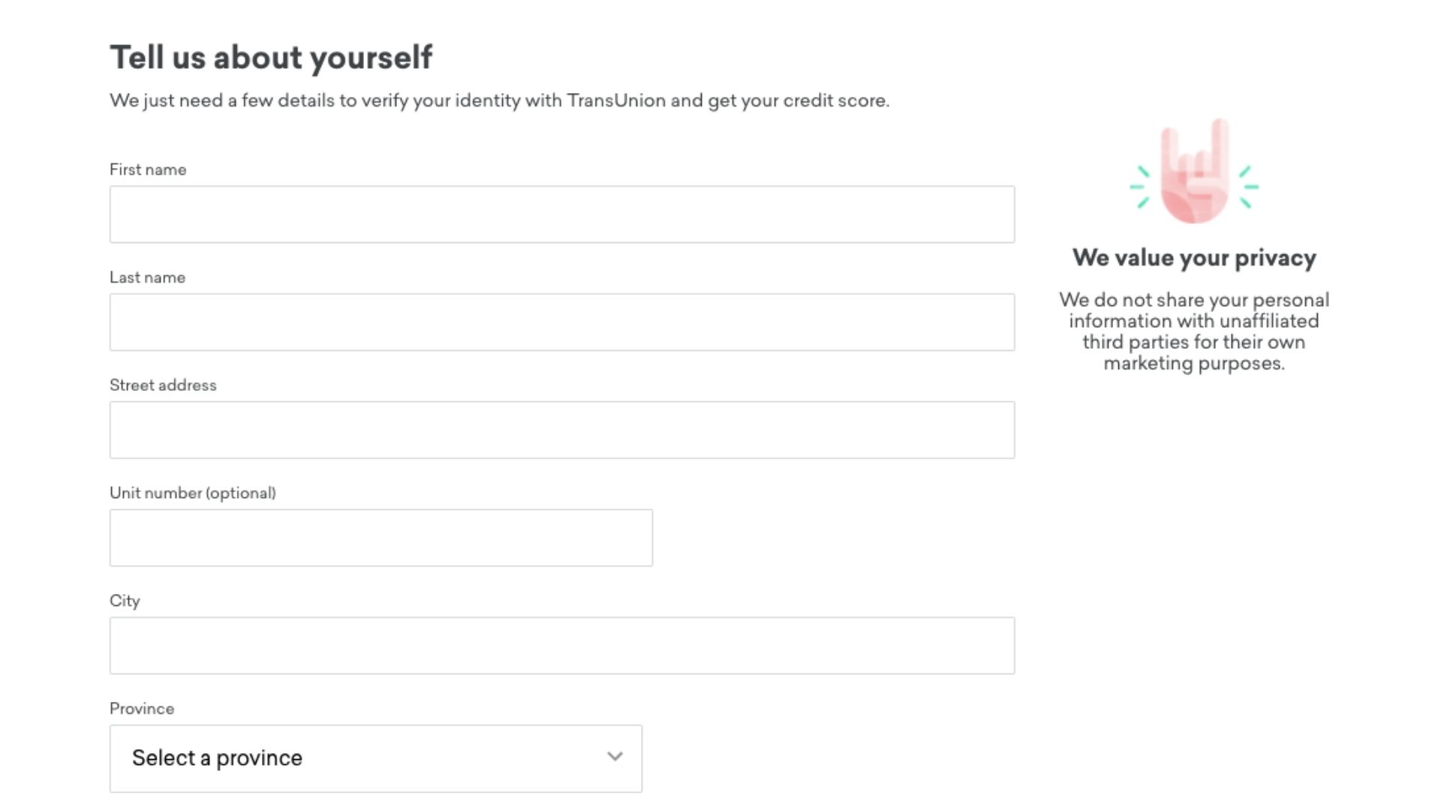Click the Street address label
The image size is (1441, 810).
[x=163, y=385]
